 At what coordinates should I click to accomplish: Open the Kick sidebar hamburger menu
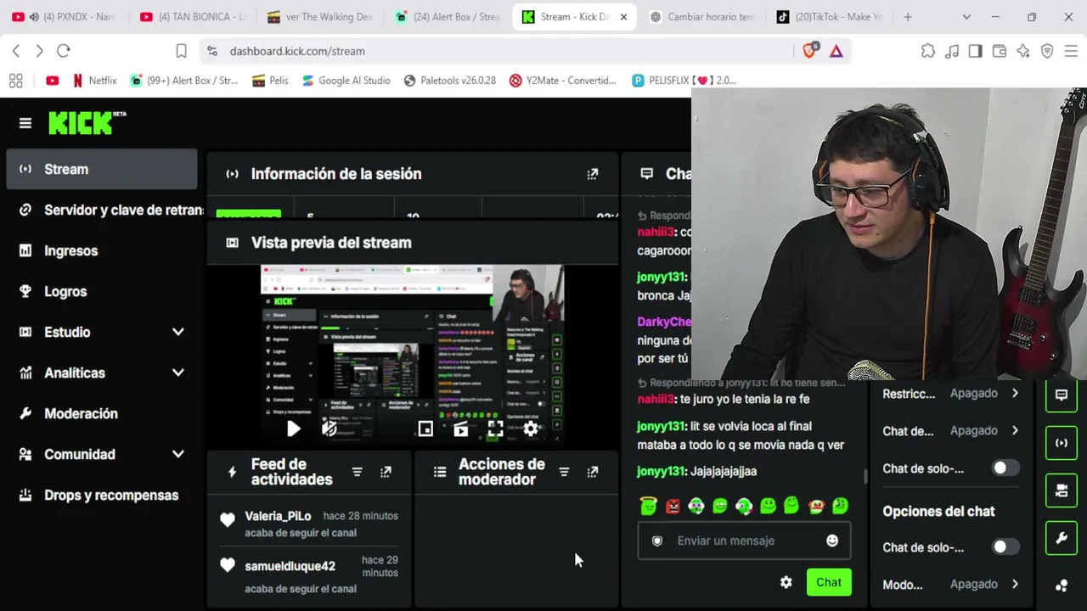25,123
